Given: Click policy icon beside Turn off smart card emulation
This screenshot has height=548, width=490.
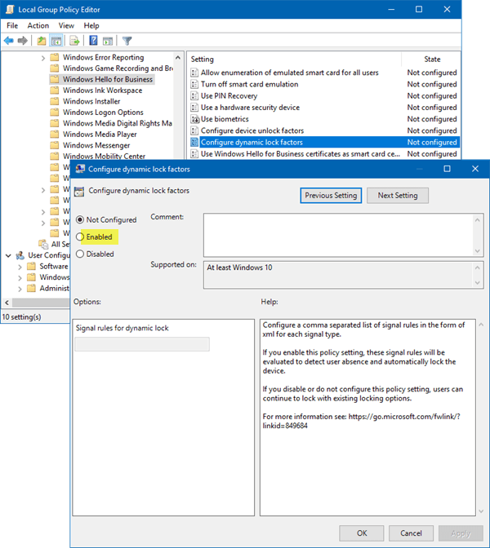Looking at the screenshot, I should 194,84.
